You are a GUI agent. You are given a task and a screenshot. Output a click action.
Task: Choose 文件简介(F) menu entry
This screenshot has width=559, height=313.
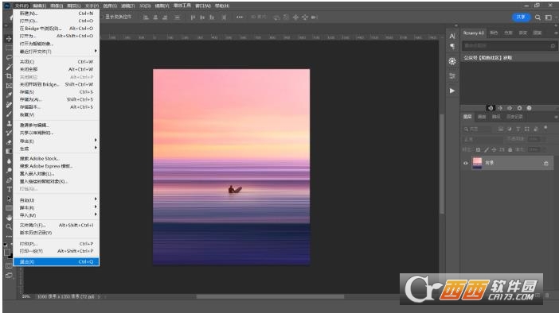(x=57, y=225)
